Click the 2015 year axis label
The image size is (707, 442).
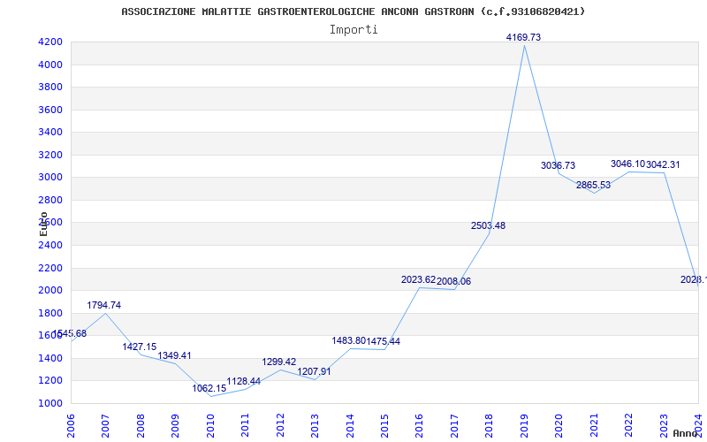384,426
